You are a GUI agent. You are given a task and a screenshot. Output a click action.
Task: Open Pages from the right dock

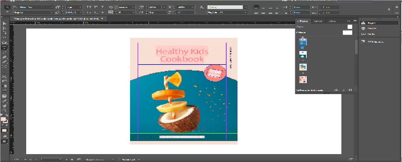click(x=379, y=23)
